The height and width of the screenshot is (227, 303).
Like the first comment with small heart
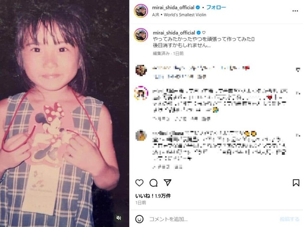click(298, 69)
